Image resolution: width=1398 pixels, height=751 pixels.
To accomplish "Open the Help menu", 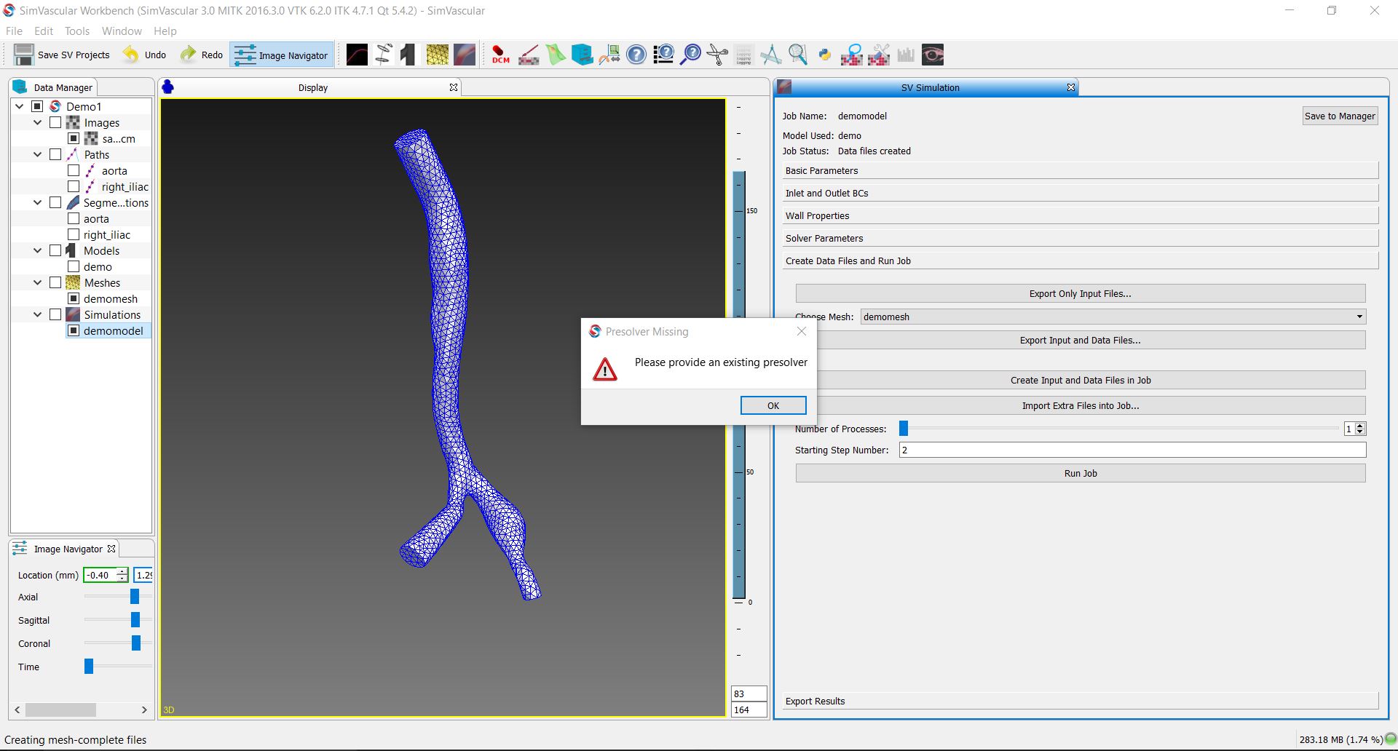I will click(165, 31).
